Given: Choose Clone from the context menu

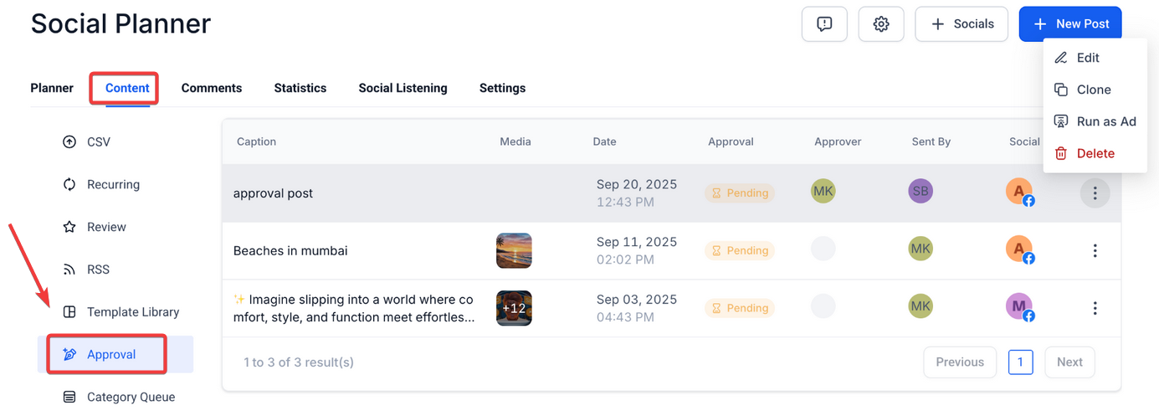Looking at the screenshot, I should coord(1093,90).
